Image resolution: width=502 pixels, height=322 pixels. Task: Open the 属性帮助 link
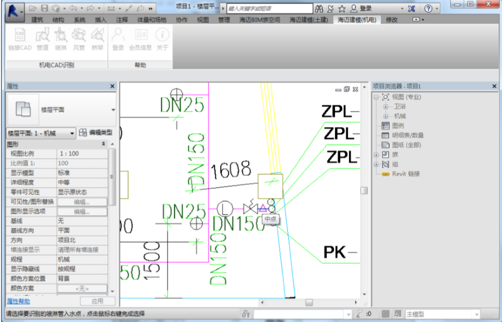(x=19, y=301)
